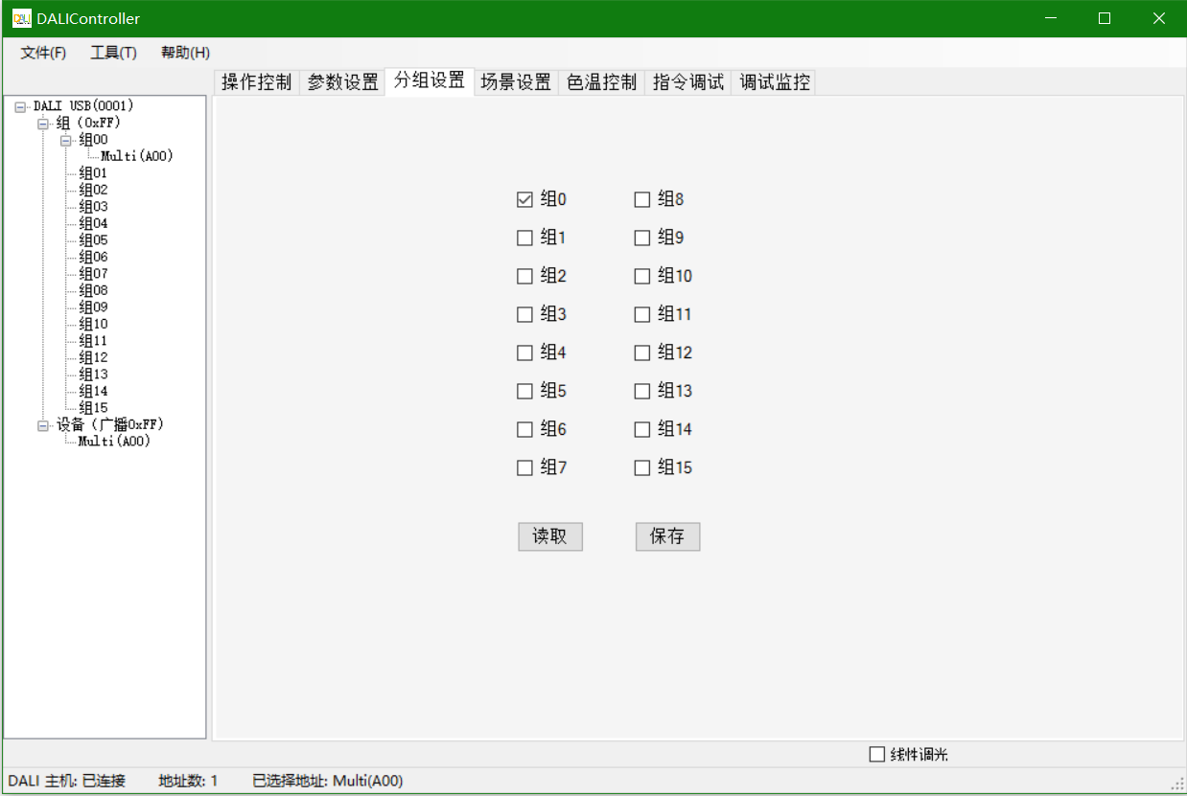Enable the 组8 checkbox
The width and height of the screenshot is (1187, 796).
642,199
